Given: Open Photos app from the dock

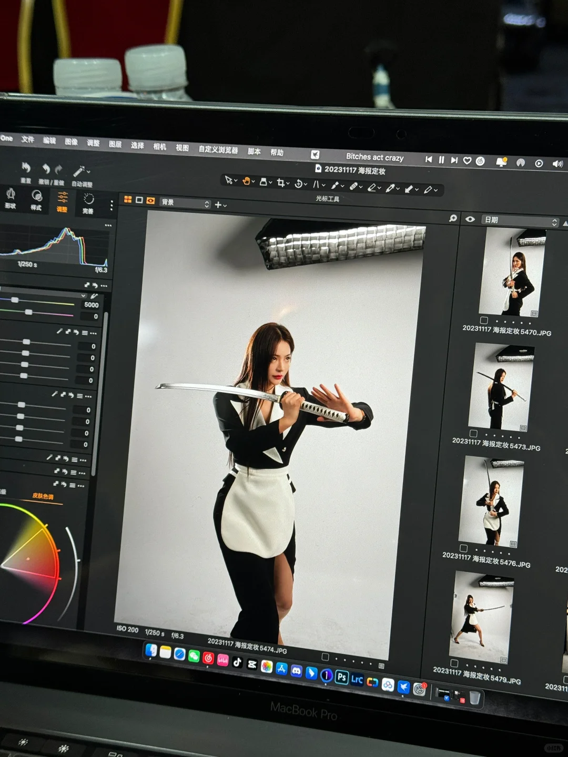Looking at the screenshot, I should (267, 666).
